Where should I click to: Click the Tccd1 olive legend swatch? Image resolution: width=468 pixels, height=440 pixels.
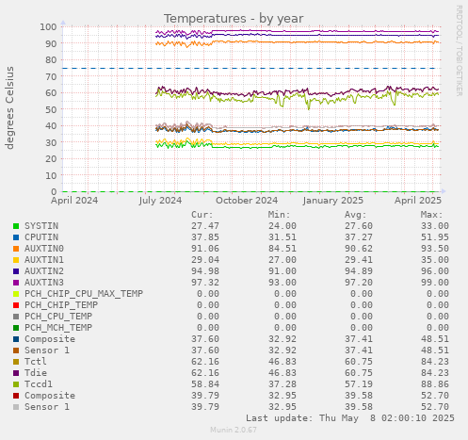click(x=16, y=384)
